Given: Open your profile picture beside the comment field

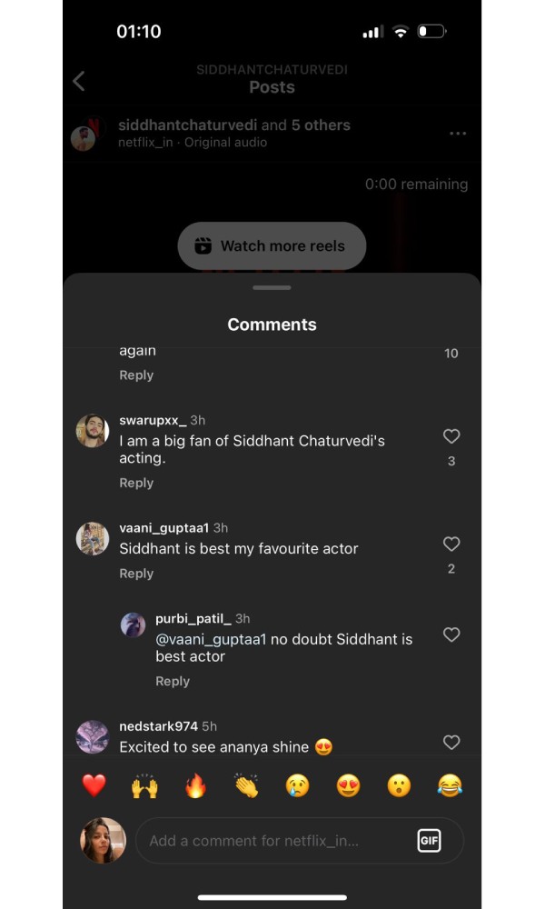Looking at the screenshot, I should point(102,840).
